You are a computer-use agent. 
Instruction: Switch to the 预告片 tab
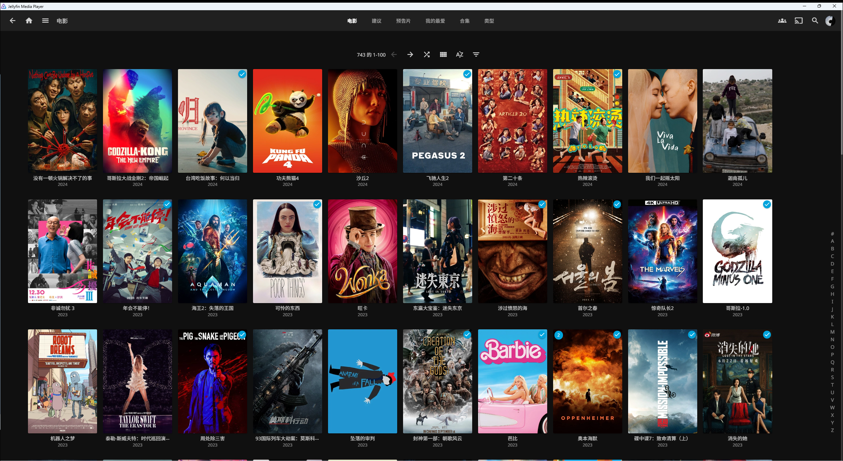pyautogui.click(x=403, y=21)
